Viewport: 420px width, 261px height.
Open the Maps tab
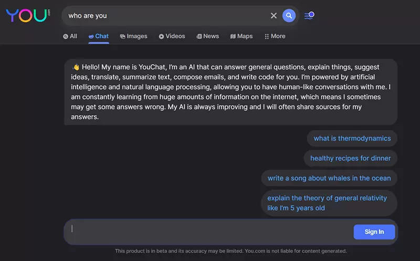tap(241, 36)
